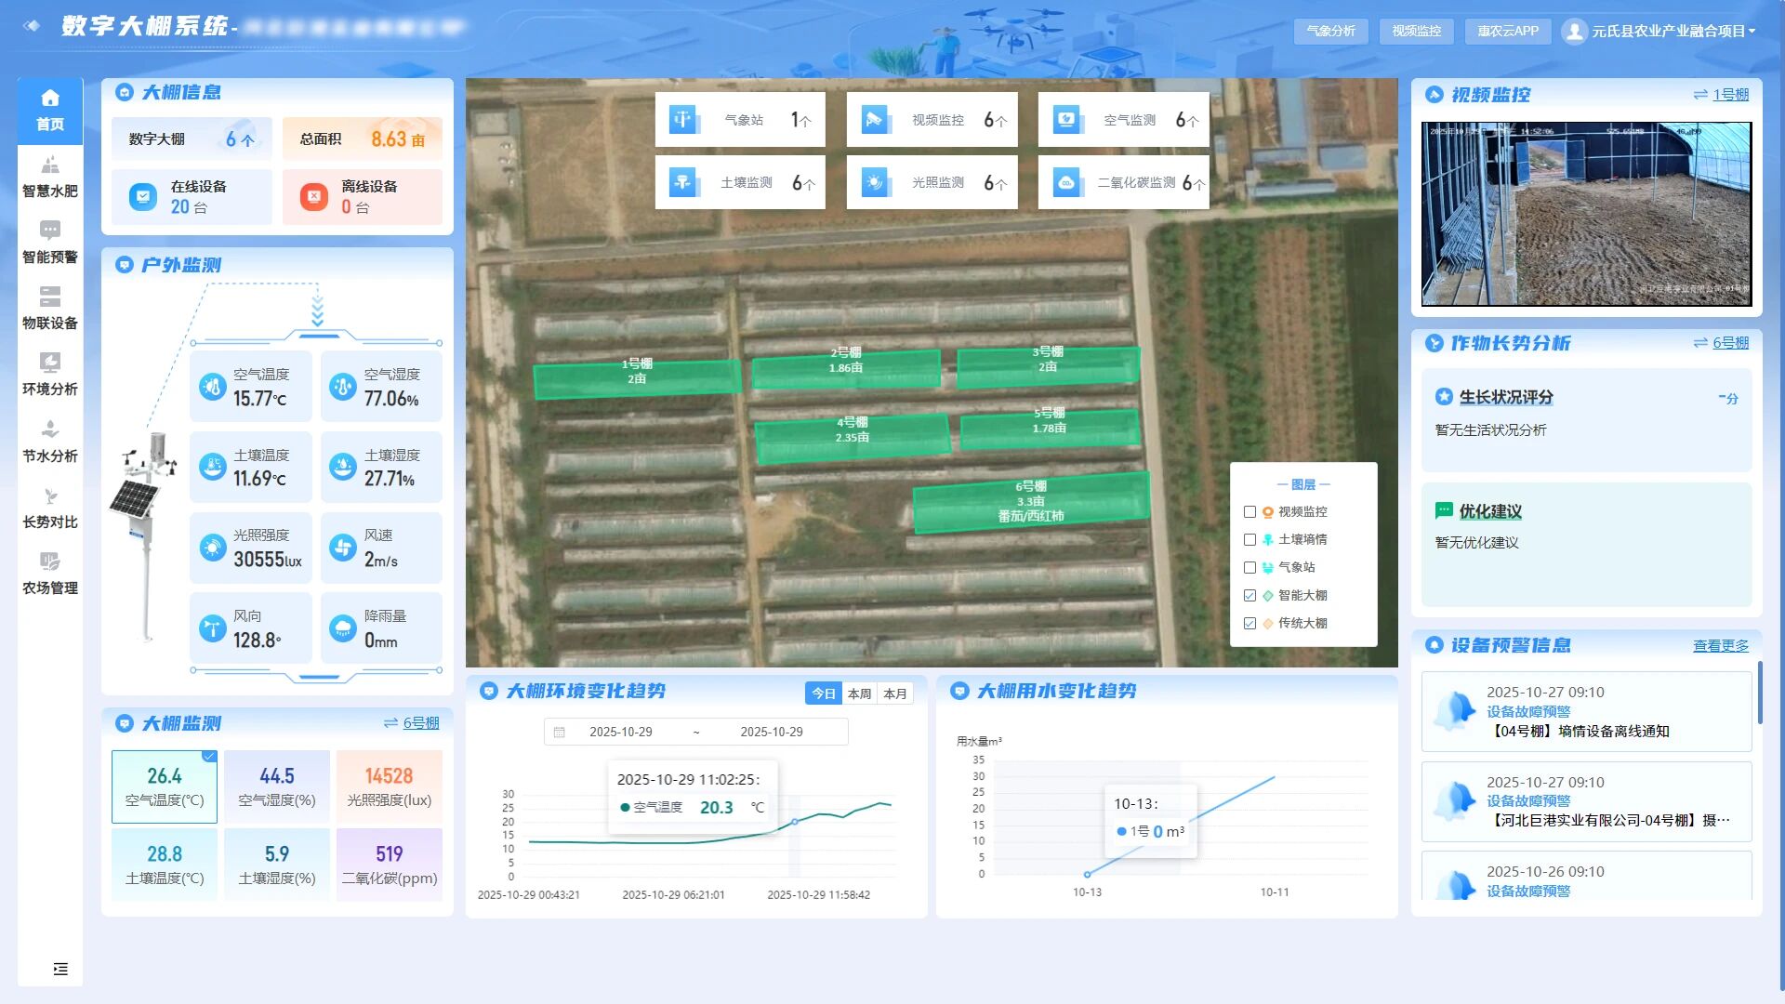Open 查看更多 link in 设备预警信息
Viewport: 1785px width, 1004px height.
[1720, 646]
